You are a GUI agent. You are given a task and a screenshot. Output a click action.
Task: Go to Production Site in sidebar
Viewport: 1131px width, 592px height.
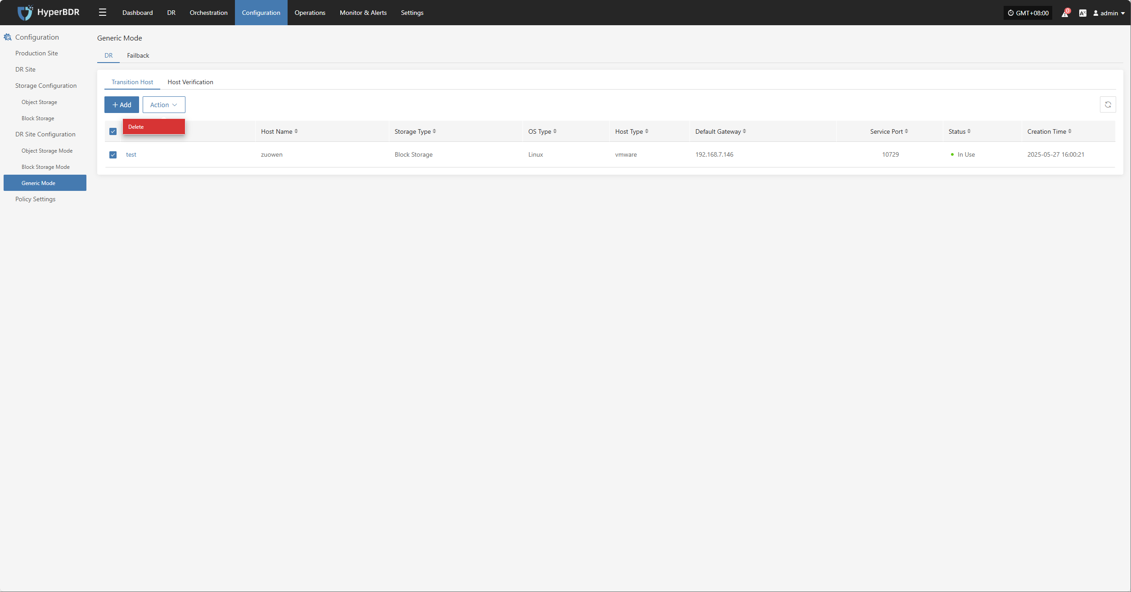36,53
